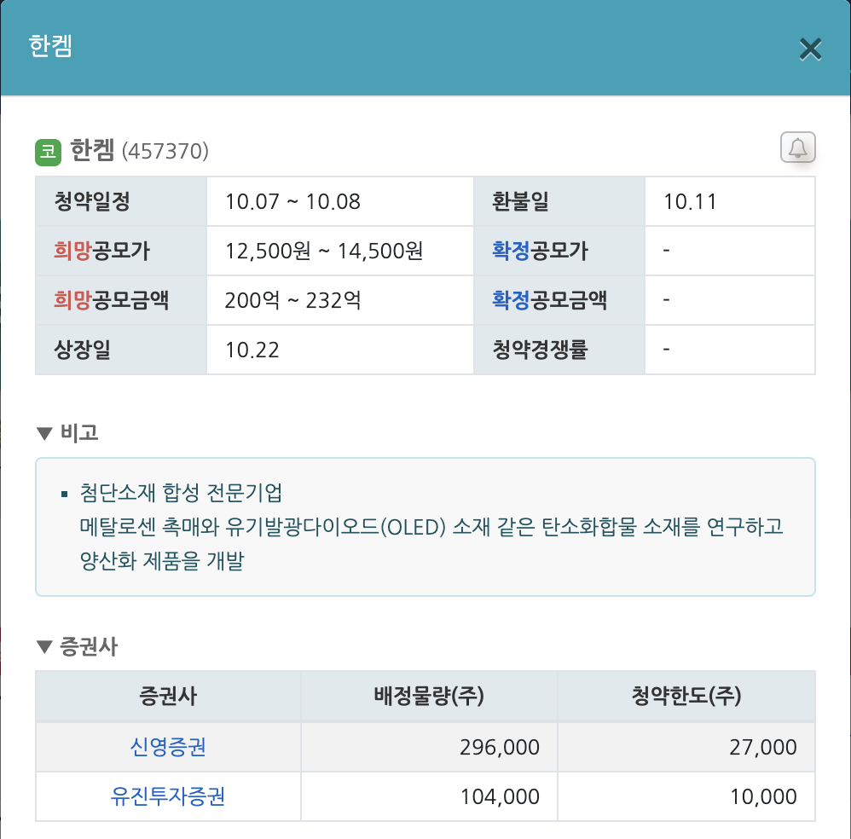This screenshot has height=839, width=851.
Task: Click the 환불일 label cell
Action: point(559,201)
